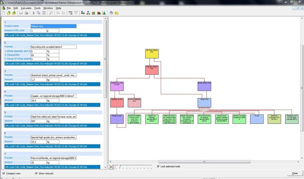Select the red Disposal_Maison One node
This screenshot has width=304, height=179.
[152, 70]
